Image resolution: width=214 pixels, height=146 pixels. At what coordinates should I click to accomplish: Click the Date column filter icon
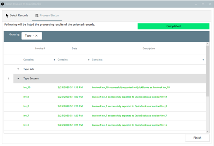click(88, 60)
